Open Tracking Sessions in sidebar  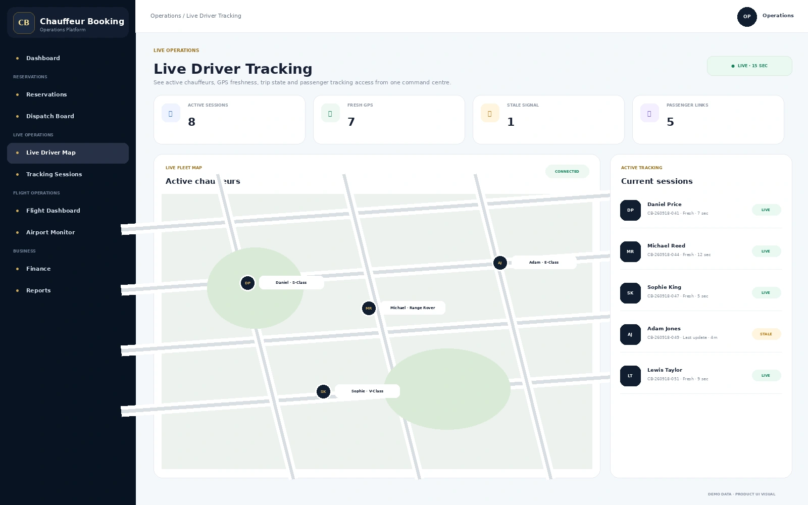(68, 174)
